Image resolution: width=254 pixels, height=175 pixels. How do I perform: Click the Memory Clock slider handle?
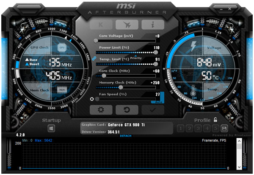[121, 87]
